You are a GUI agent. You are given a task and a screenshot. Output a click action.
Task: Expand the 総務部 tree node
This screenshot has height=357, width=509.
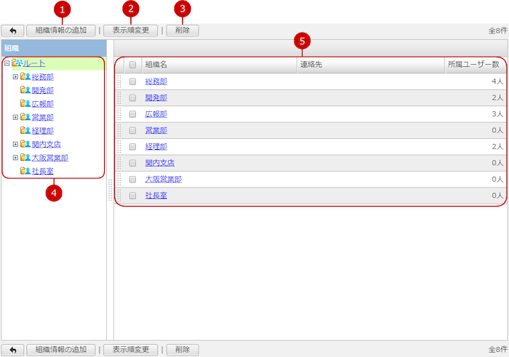[x=15, y=77]
